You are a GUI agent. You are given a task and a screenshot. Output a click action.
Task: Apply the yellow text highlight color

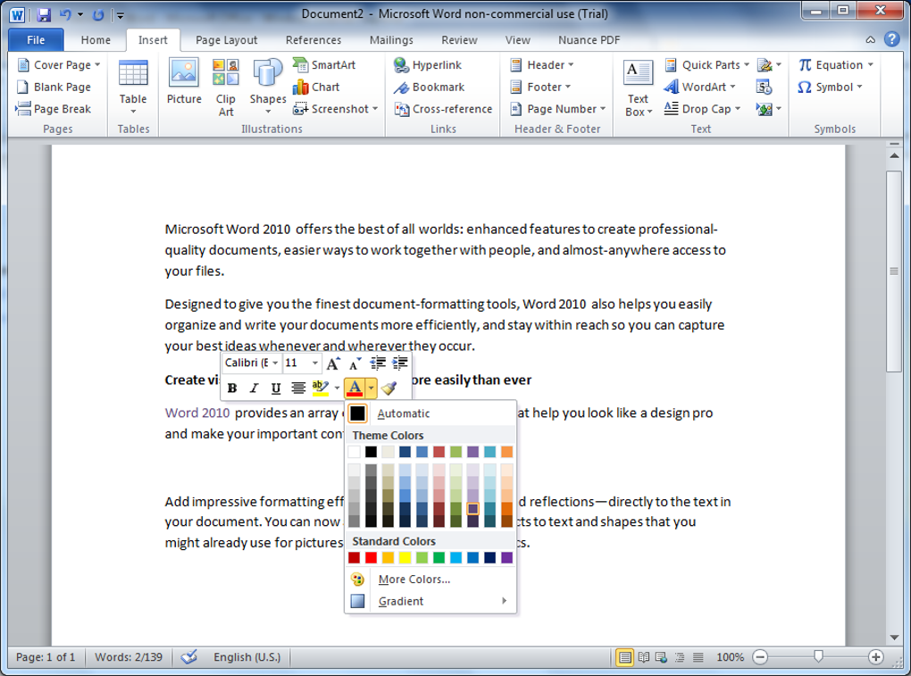coord(320,388)
